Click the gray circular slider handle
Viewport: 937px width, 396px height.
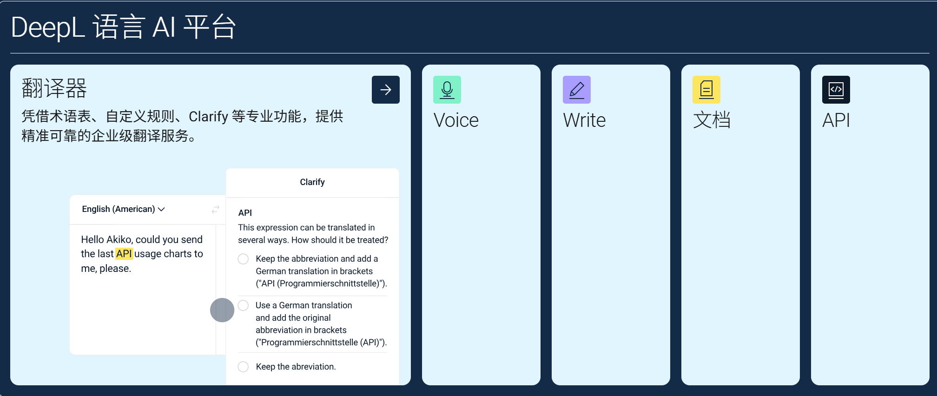tap(222, 310)
